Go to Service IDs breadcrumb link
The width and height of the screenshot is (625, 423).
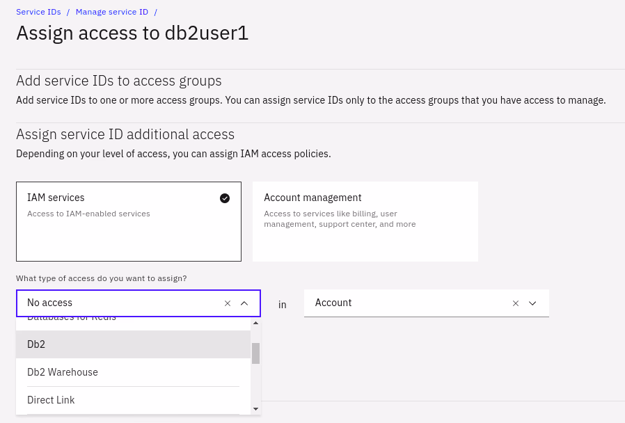38,12
